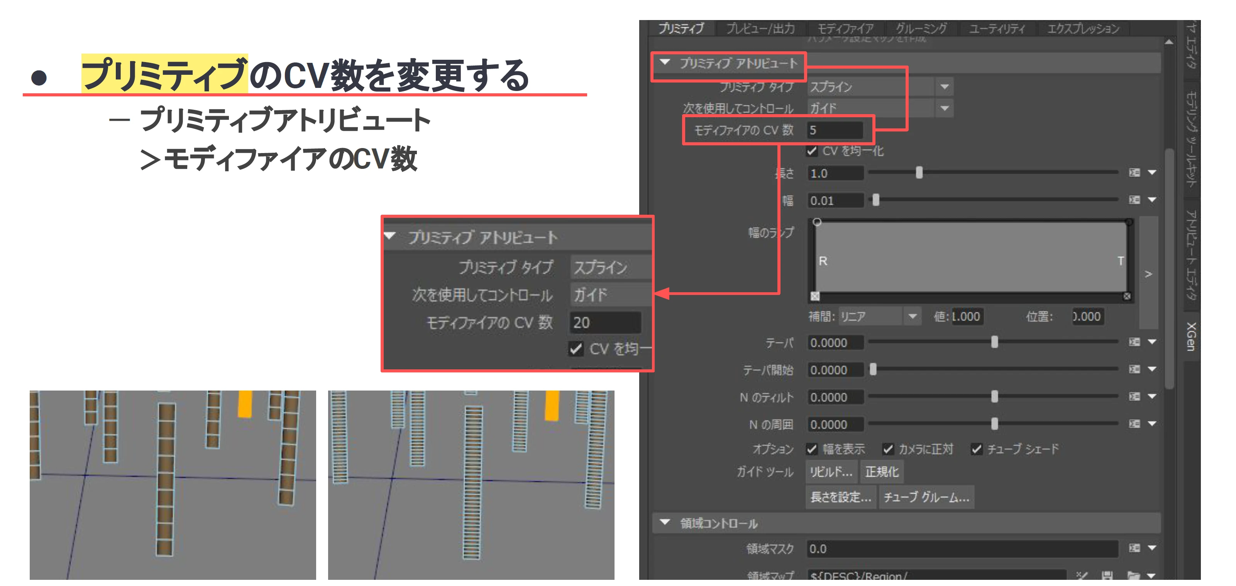The width and height of the screenshot is (1236, 586).
Task: Open the vertical XGen side tab
Action: point(1190,337)
